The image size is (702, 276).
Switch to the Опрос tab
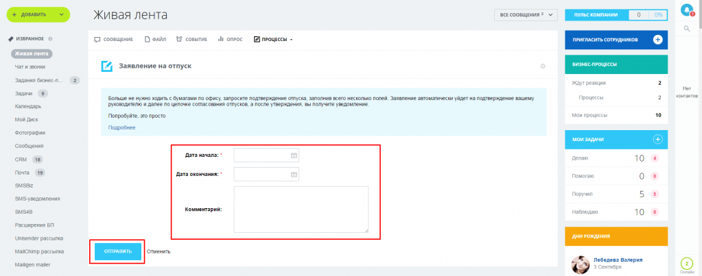(230, 39)
